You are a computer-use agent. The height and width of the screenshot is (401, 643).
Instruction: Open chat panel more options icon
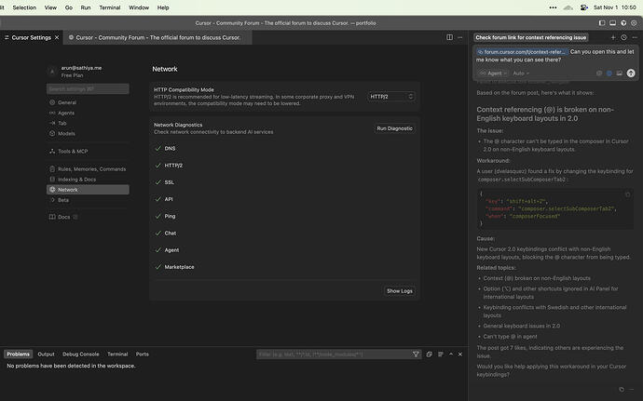point(635,37)
